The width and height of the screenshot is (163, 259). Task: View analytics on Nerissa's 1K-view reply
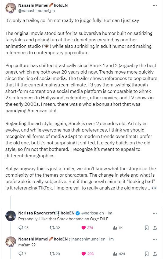point(115,228)
